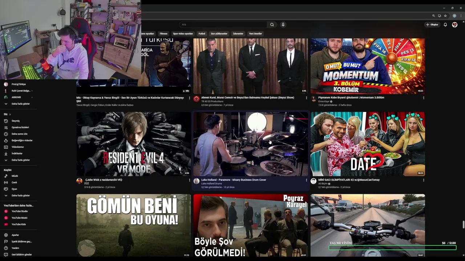Expand the Siz section chevron
This screenshot has width=465, height=261.
10,114
